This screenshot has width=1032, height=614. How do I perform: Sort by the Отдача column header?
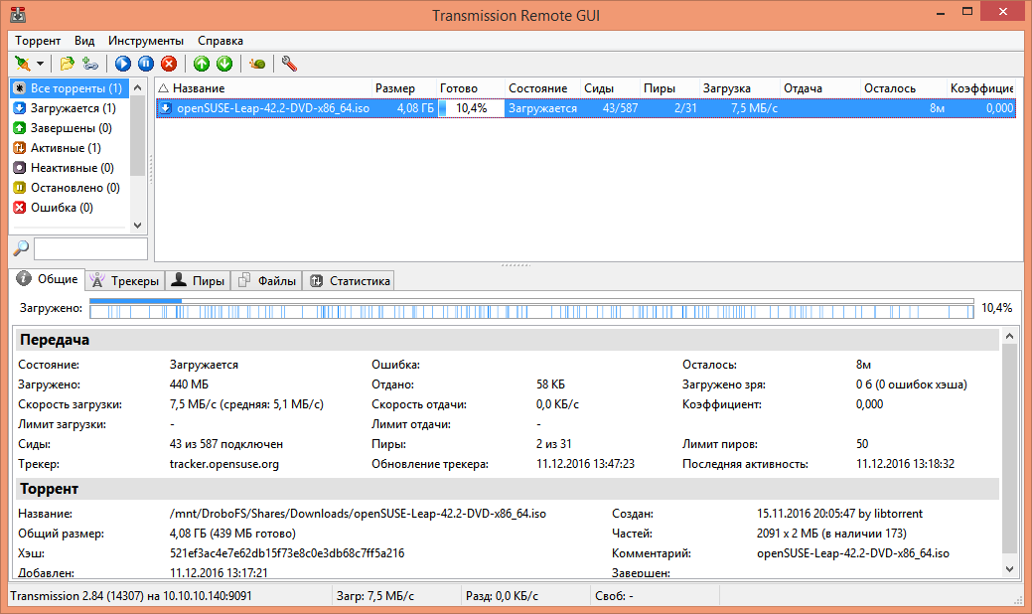819,88
